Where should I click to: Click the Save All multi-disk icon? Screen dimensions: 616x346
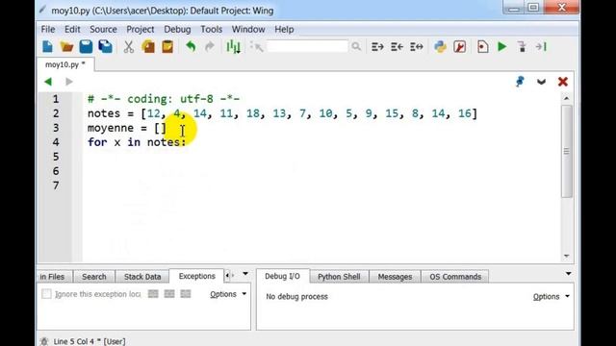pyautogui.click(x=105, y=47)
